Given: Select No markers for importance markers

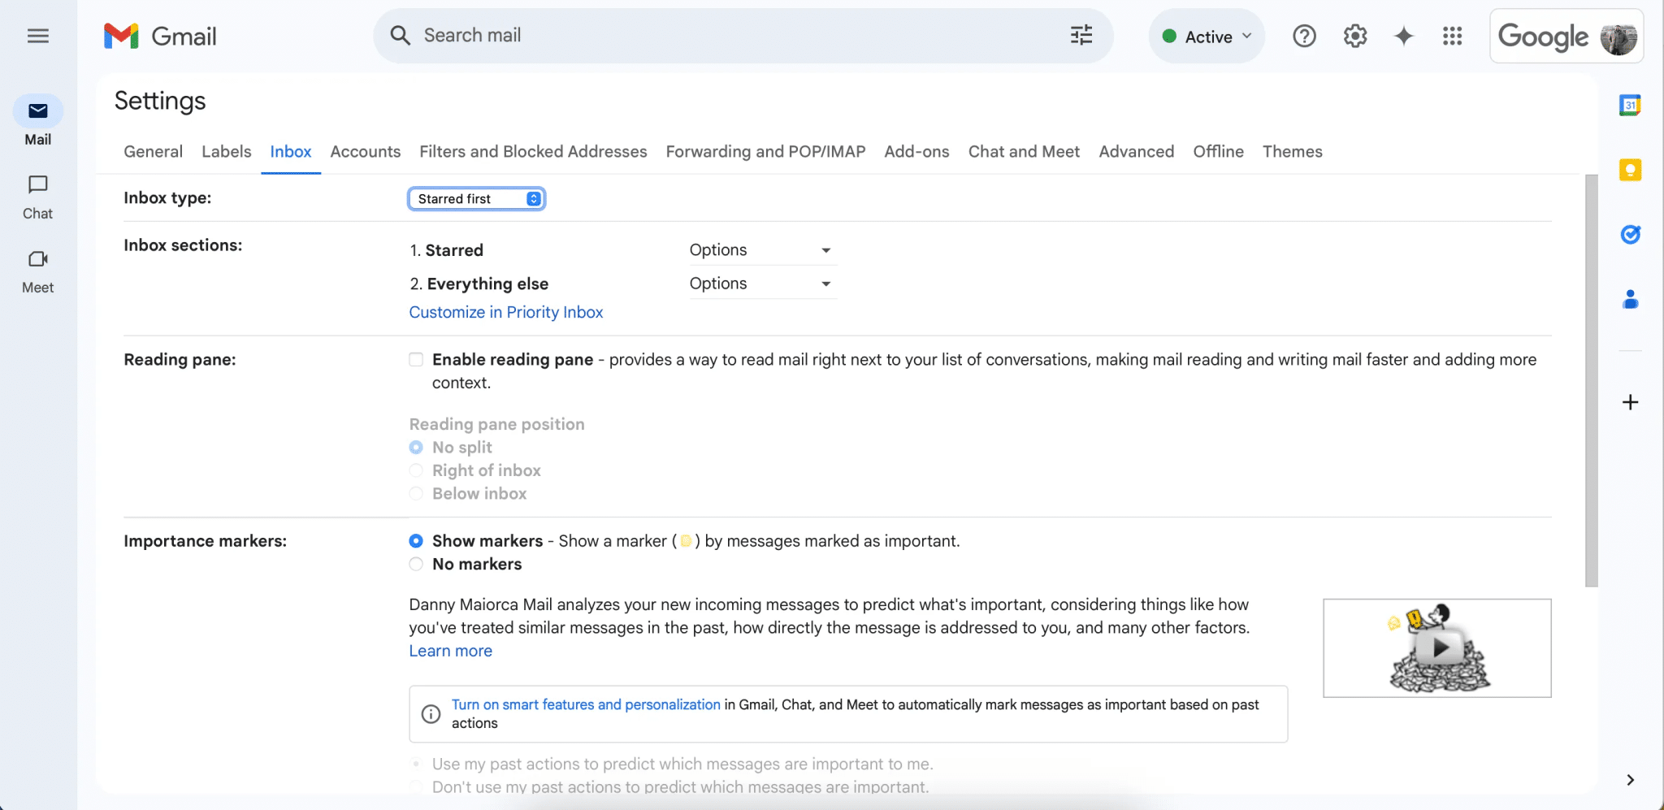Looking at the screenshot, I should click(x=415, y=564).
